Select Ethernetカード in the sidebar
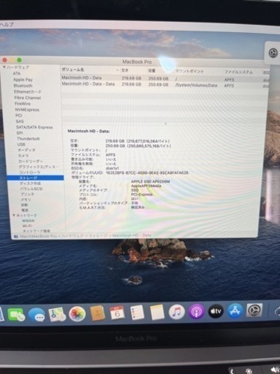This screenshot has width=280, height=374. tap(28, 92)
